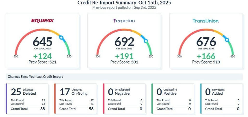The width and height of the screenshot is (248, 117).
Task: Click the Experian score 692
Action: pyautogui.click(x=124, y=42)
